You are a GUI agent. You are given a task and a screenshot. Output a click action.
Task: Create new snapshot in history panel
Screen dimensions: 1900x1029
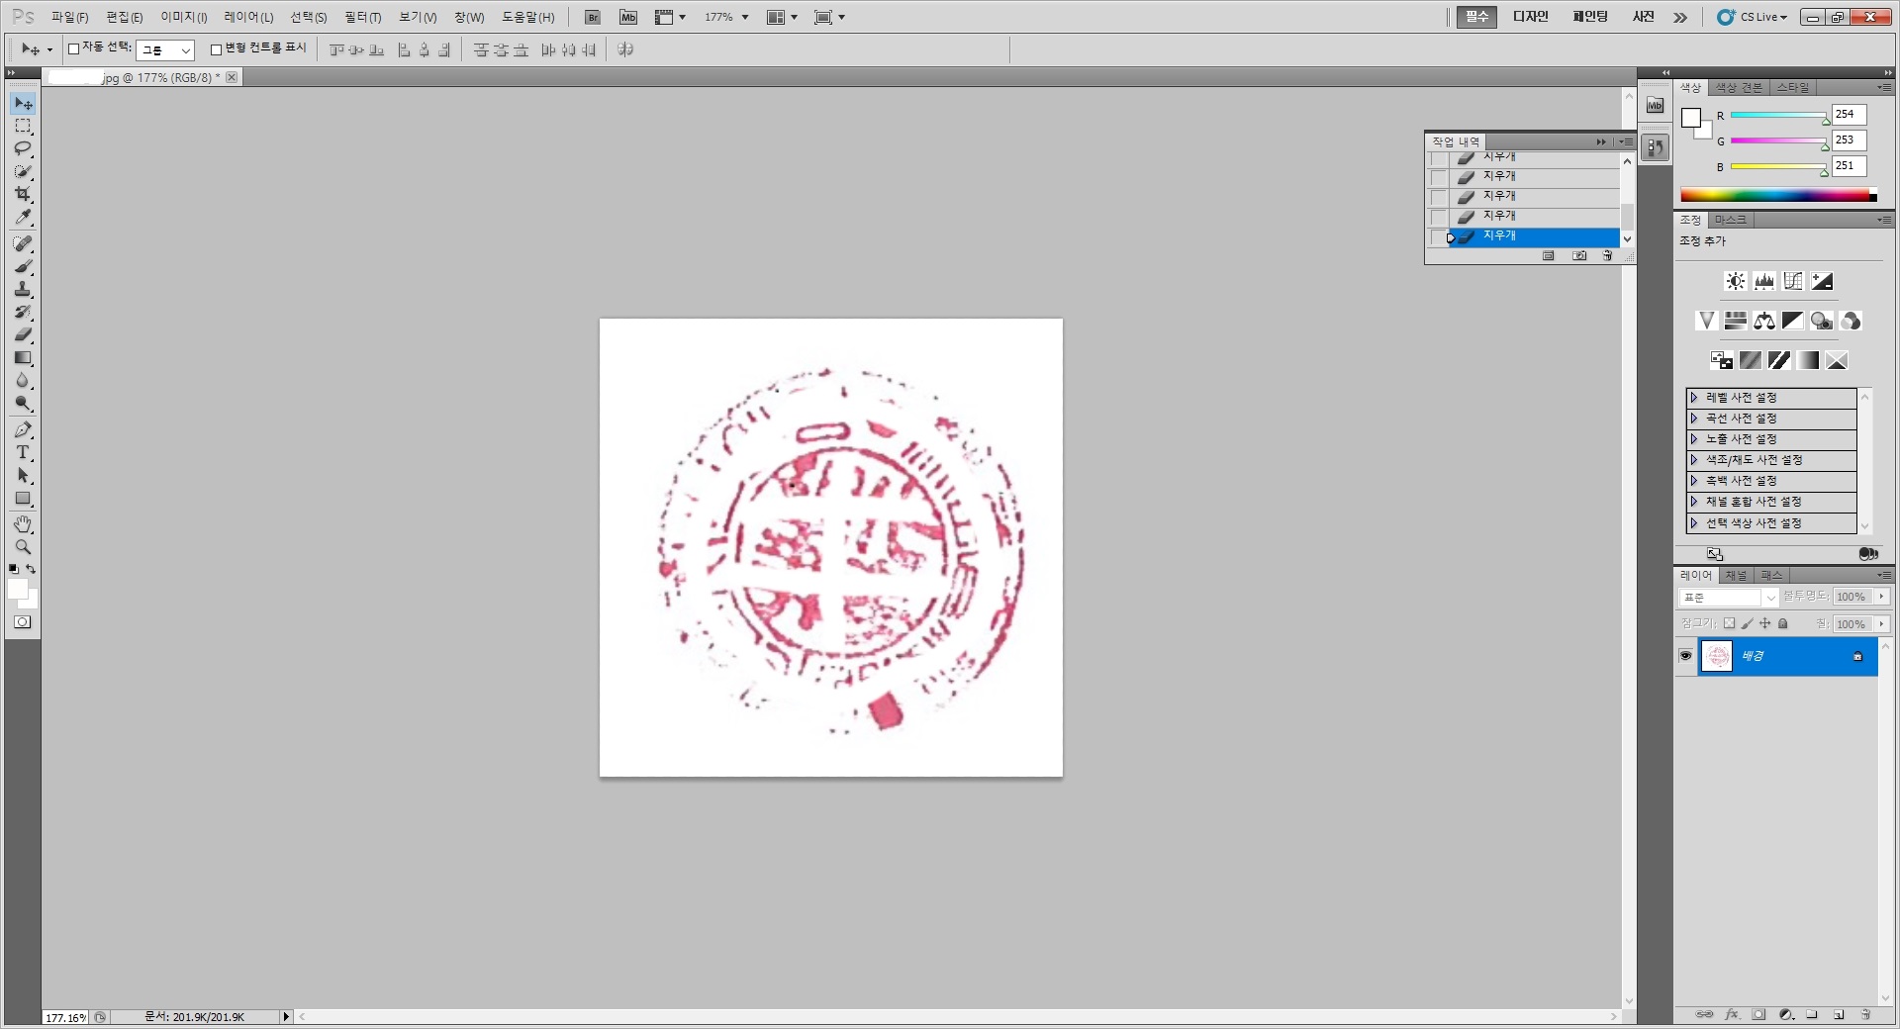1579,256
